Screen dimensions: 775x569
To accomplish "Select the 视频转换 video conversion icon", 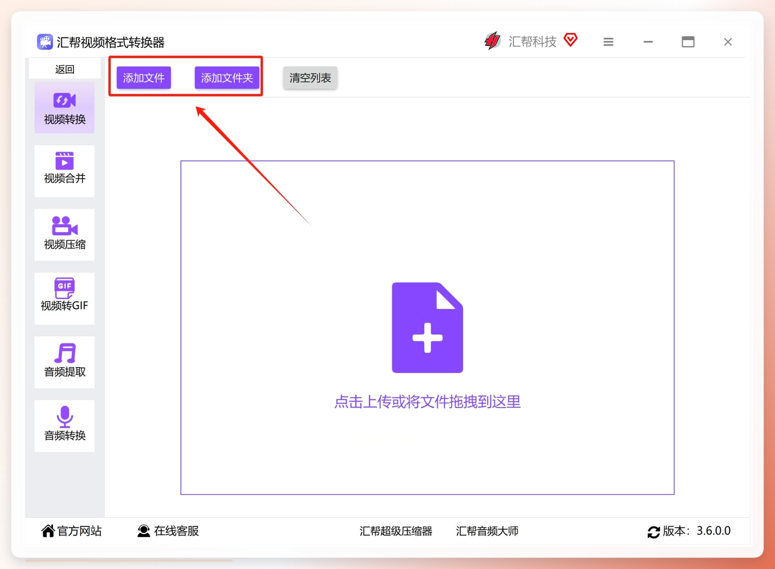I will click(64, 100).
